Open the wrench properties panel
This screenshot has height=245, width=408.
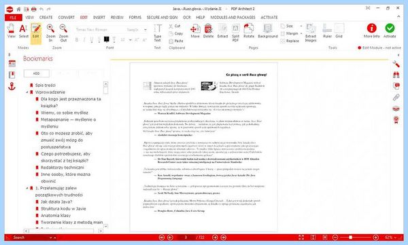click(x=396, y=64)
